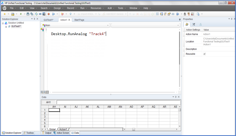Click the Action Name value field
The image size is (236, 136).
218,34
